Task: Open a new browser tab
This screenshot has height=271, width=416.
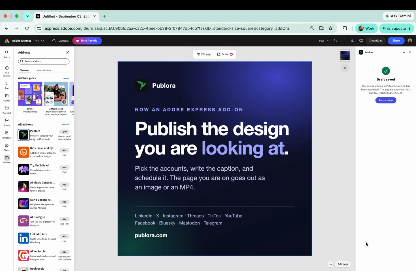Action: coord(105,16)
